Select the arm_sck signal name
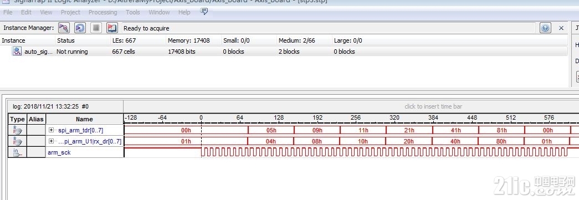 [59, 152]
